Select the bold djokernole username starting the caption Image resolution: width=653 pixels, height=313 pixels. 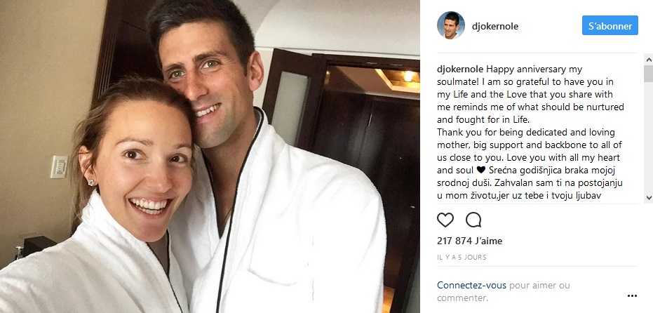point(460,69)
